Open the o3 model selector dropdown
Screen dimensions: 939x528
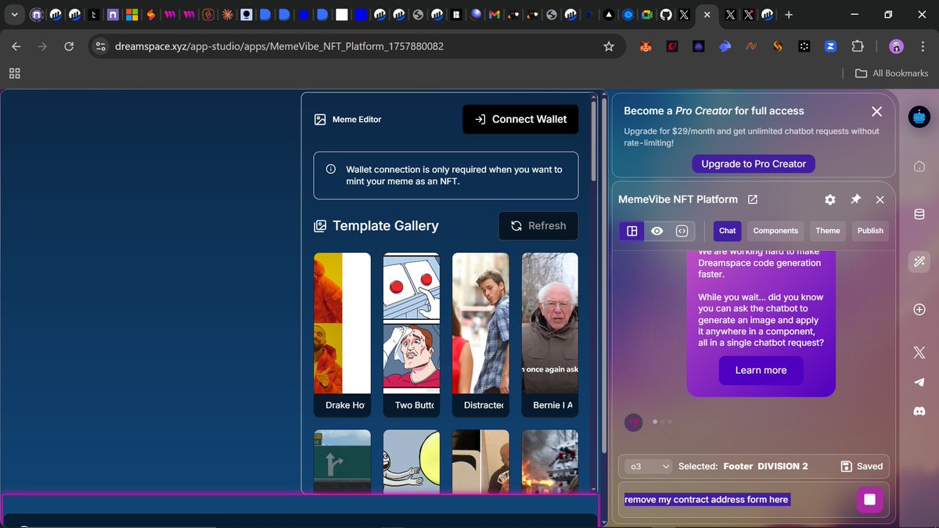tap(649, 466)
